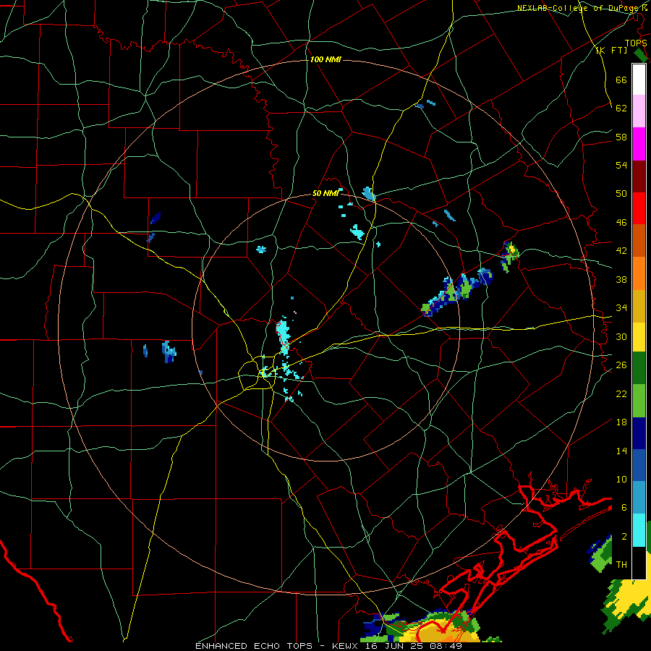This screenshot has height=651, width=651.
Task: Select the '50' legend value
Action: pos(621,194)
